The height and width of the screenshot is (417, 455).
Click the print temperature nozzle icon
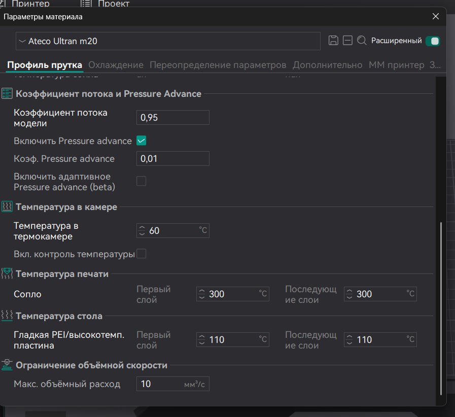[x=7, y=274]
